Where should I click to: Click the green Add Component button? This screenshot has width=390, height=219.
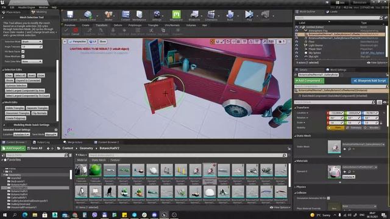309,81
